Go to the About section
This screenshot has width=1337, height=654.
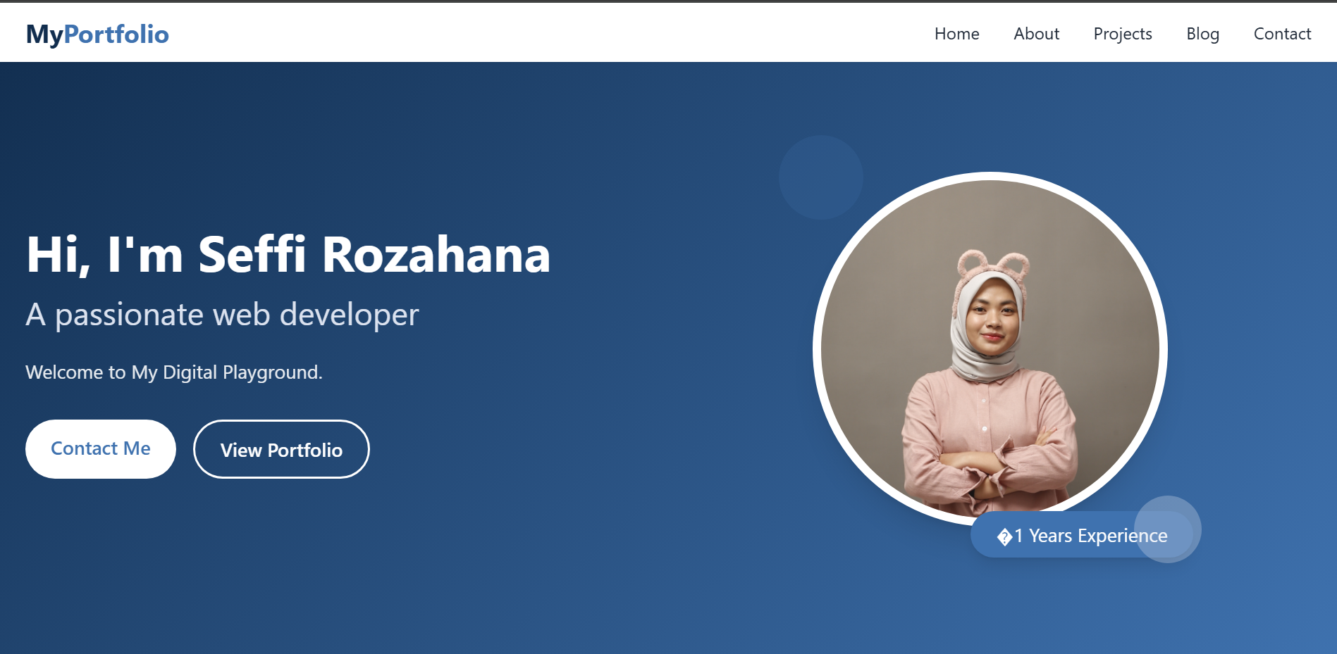(x=1036, y=34)
